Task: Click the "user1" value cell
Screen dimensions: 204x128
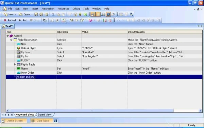Action: (x=104, y=69)
